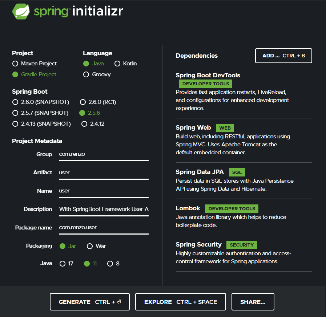Click the Project Metadata heading
Image resolution: width=326 pixels, height=317 pixels.
coord(37,141)
